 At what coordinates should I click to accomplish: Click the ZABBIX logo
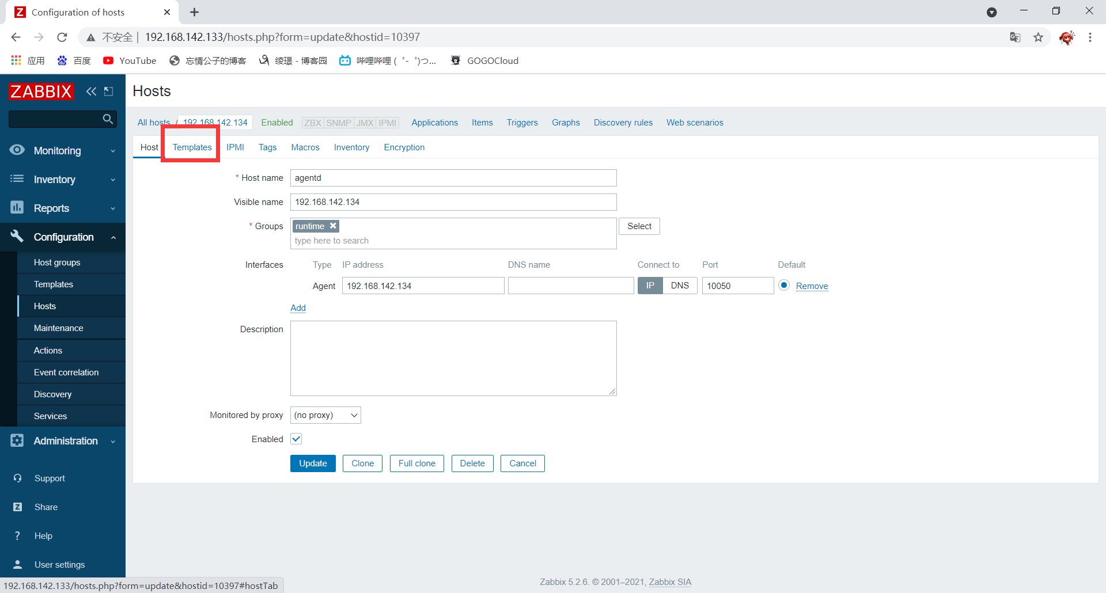click(x=41, y=91)
